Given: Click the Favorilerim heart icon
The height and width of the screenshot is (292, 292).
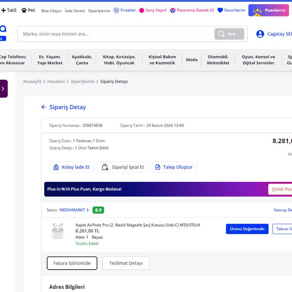Looking at the screenshot, I should click(220, 10).
